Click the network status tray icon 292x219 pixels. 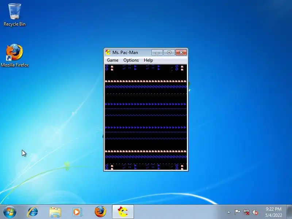[246, 212]
